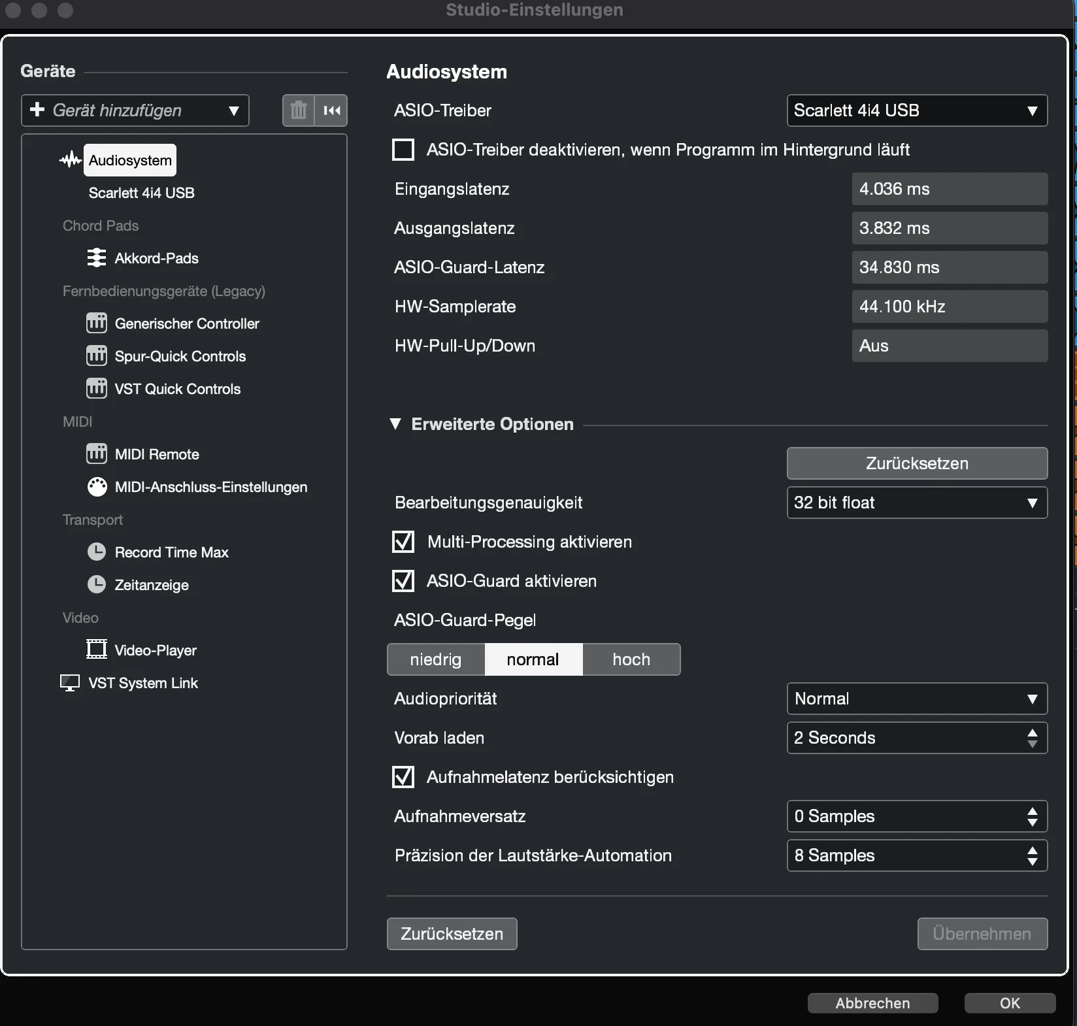This screenshot has width=1077, height=1026.
Task: Click the Video-Player film icon
Action: pyautogui.click(x=97, y=650)
